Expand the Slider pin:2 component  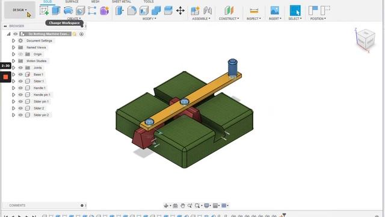[13, 115]
